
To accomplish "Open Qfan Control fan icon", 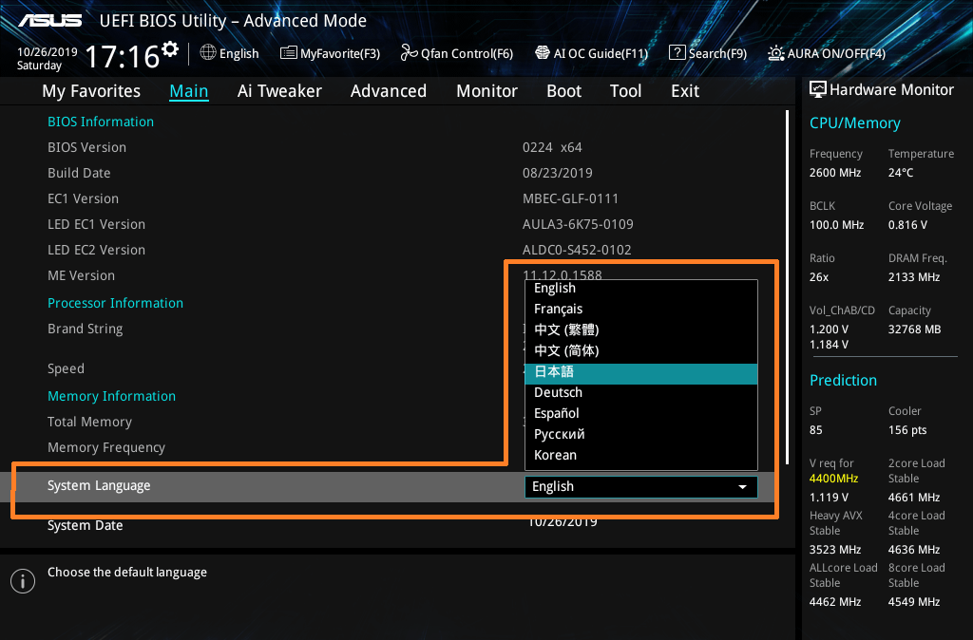I will [x=409, y=53].
